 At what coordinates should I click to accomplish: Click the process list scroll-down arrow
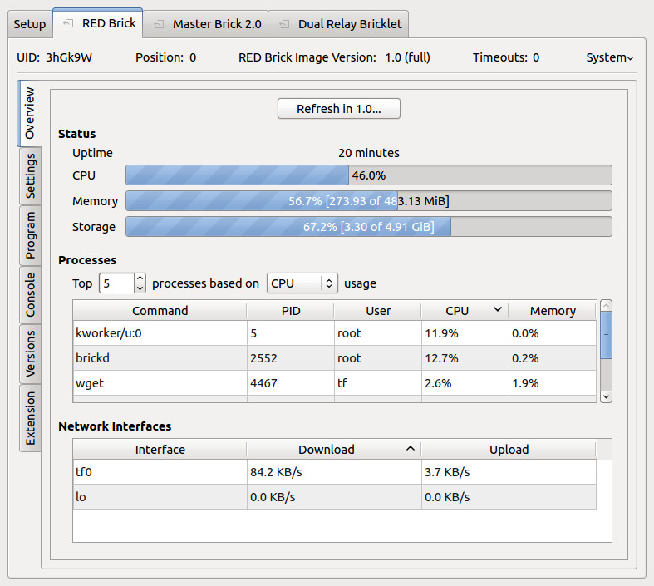click(x=606, y=396)
